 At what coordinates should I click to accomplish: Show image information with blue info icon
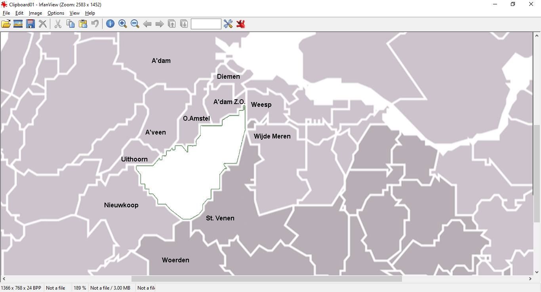pos(110,24)
